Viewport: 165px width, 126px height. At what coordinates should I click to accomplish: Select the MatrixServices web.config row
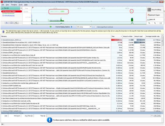[x=81, y=101]
